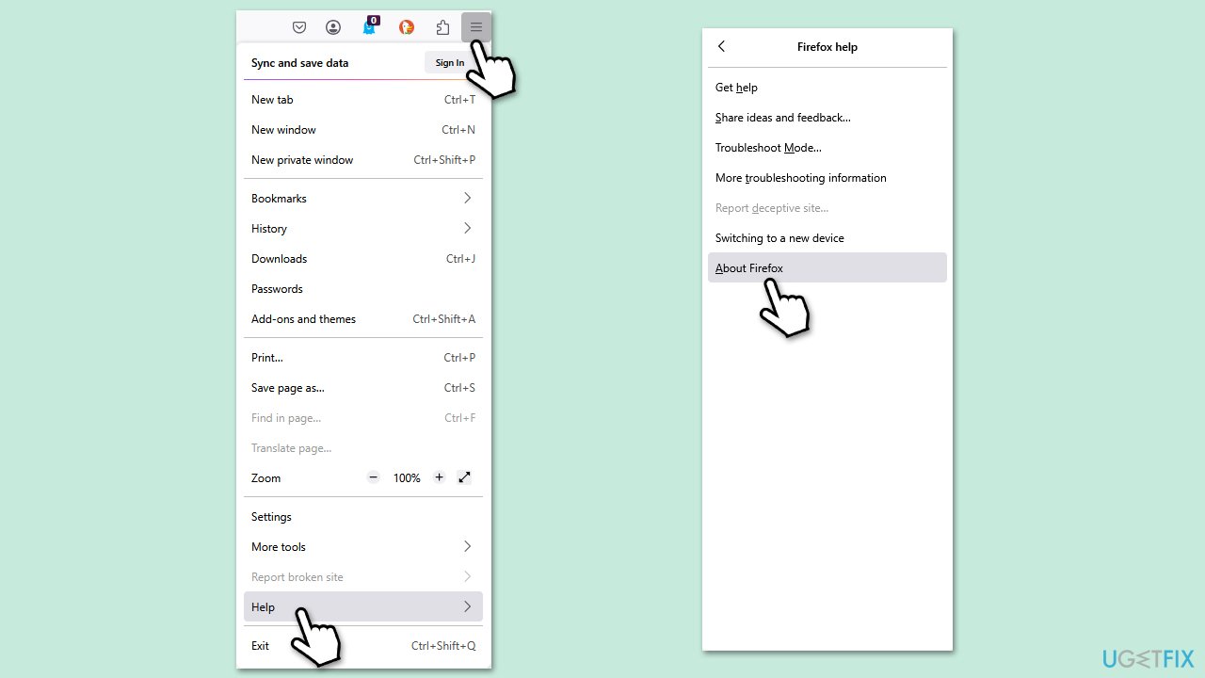The width and height of the screenshot is (1205, 678).
Task: Expand the History submenu
Action: (363, 229)
